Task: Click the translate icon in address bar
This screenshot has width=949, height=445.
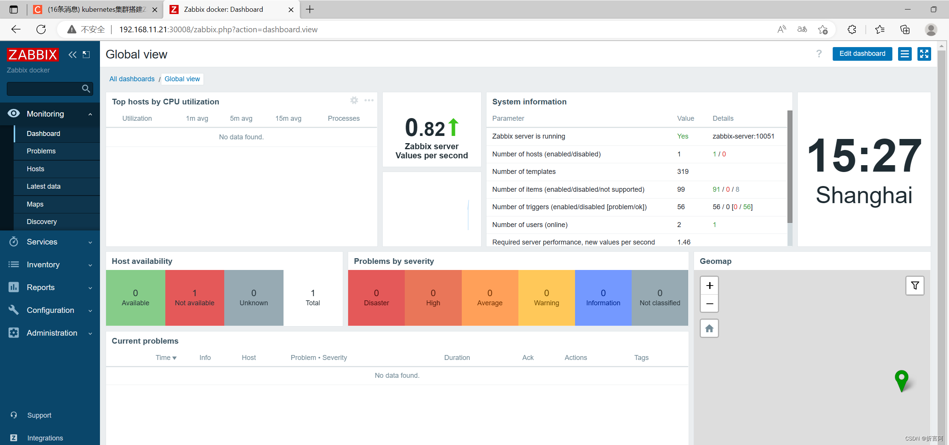Action: click(802, 29)
